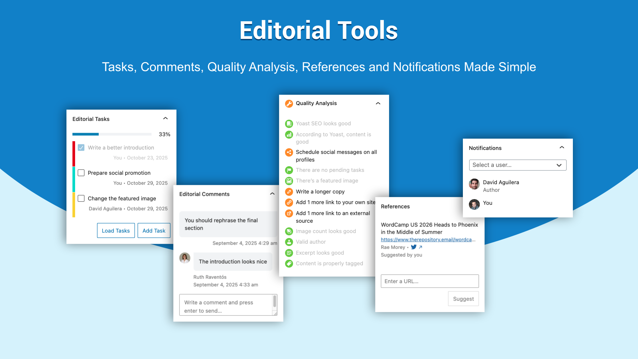Click the external source link icon
Screen dimensions: 638x359
coord(289,213)
